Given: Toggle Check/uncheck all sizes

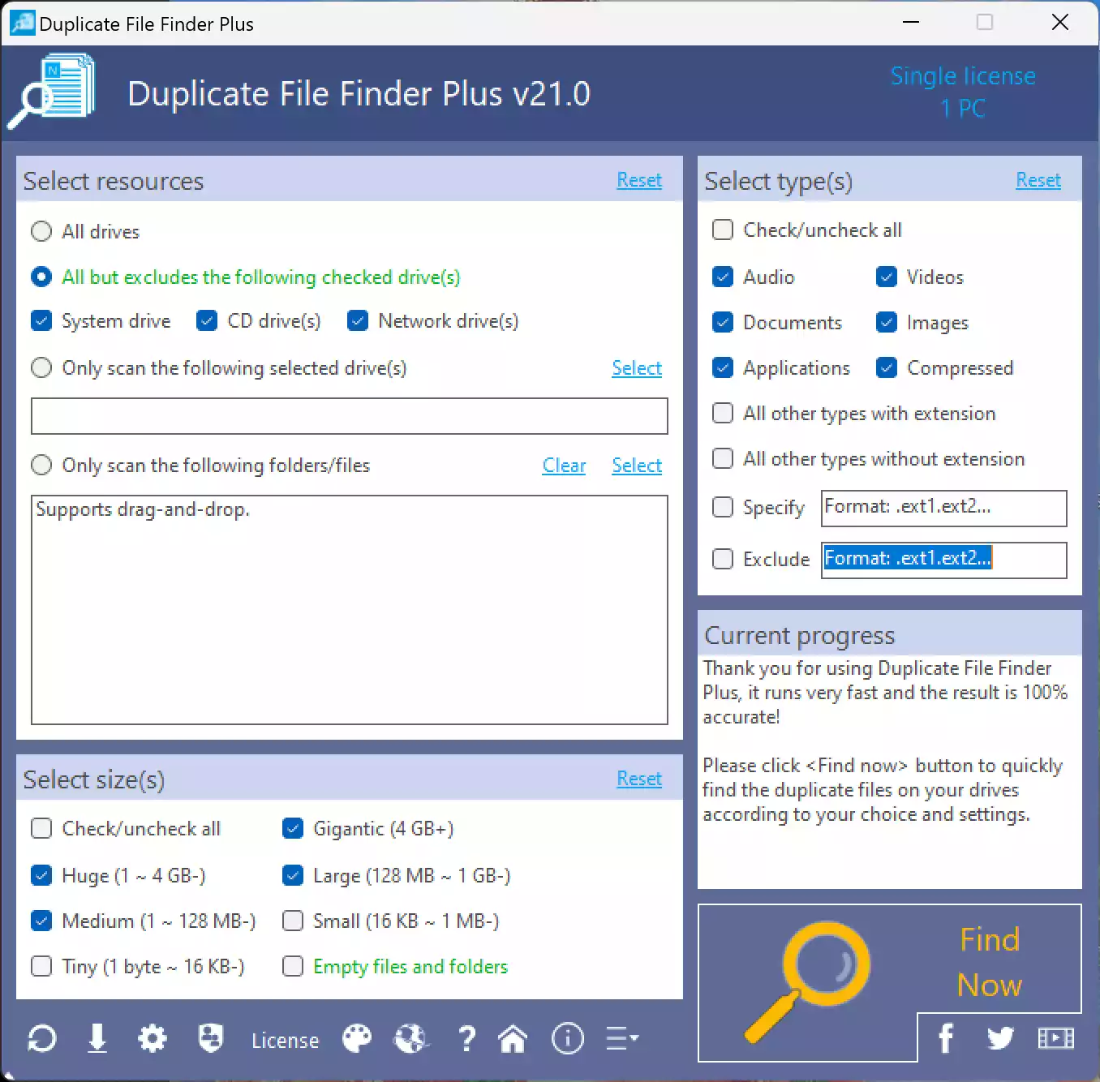Looking at the screenshot, I should tap(41, 829).
